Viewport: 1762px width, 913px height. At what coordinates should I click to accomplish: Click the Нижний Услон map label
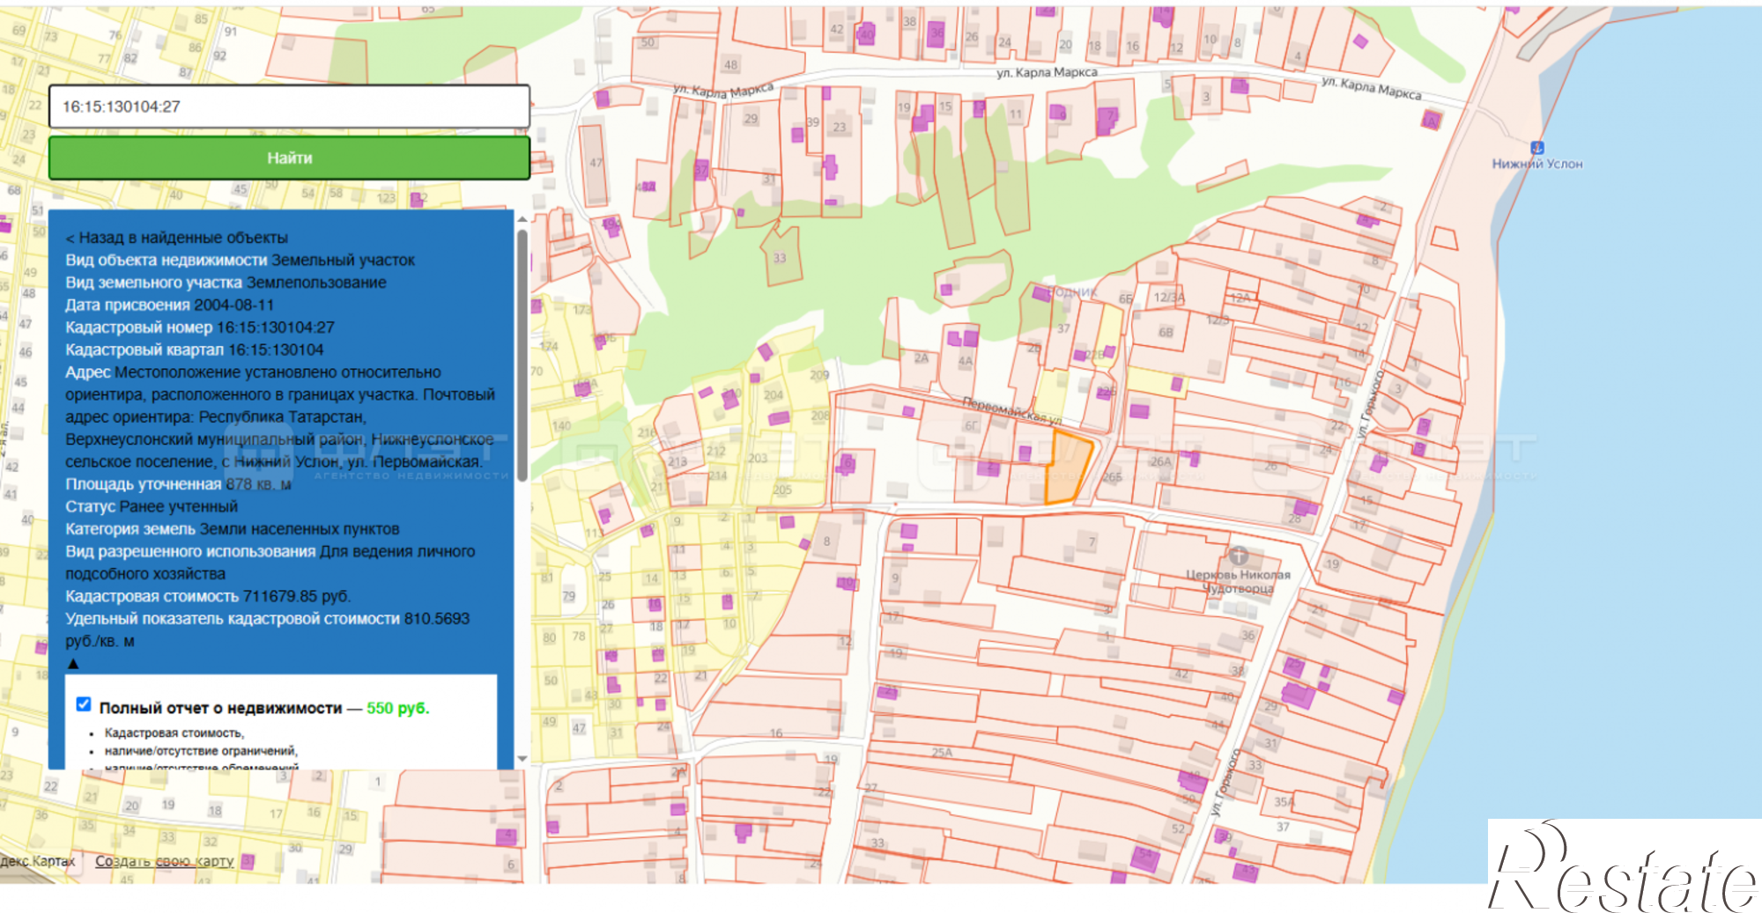[1537, 164]
